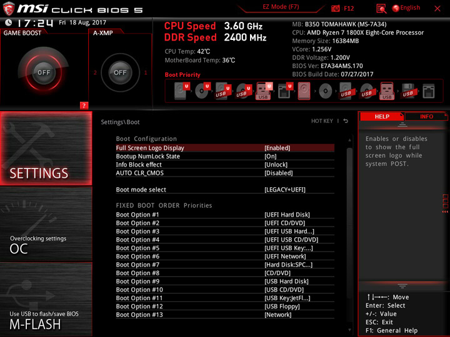Click the HOT KEY button
Screen dimensions: 450x337
pos(322,121)
